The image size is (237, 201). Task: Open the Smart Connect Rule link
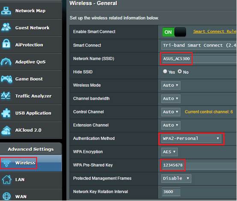coord(215,31)
